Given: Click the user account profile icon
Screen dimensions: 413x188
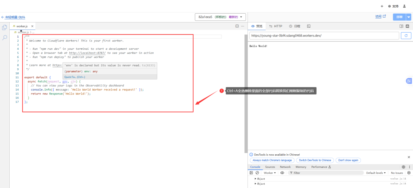Looking at the screenshot, I should click(404, 6).
